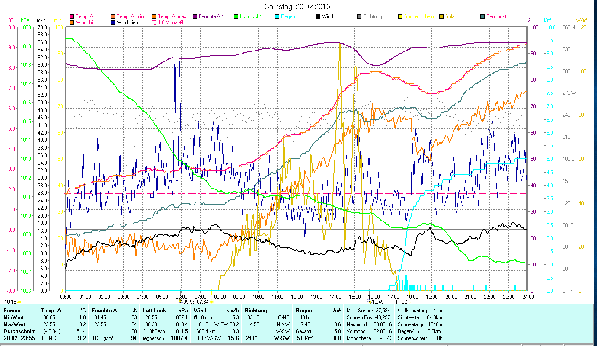Viewport: 597px width, 346px height.
Task: Click the Luftdruck* legend label text
Action: click(251, 16)
